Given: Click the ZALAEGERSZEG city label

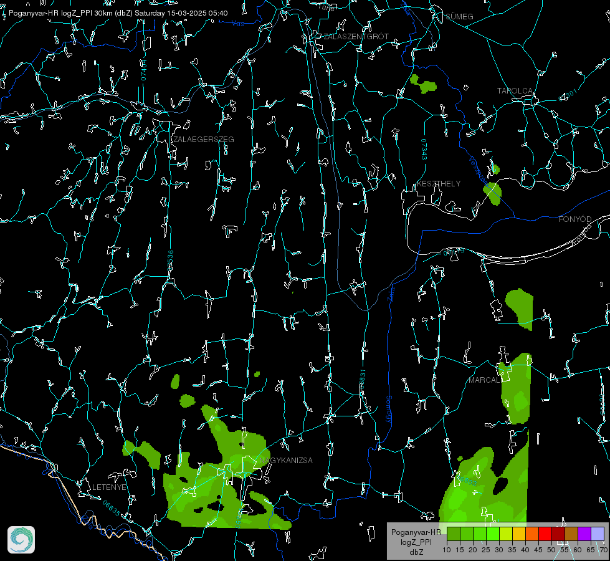Looking at the screenshot, I should tap(204, 140).
